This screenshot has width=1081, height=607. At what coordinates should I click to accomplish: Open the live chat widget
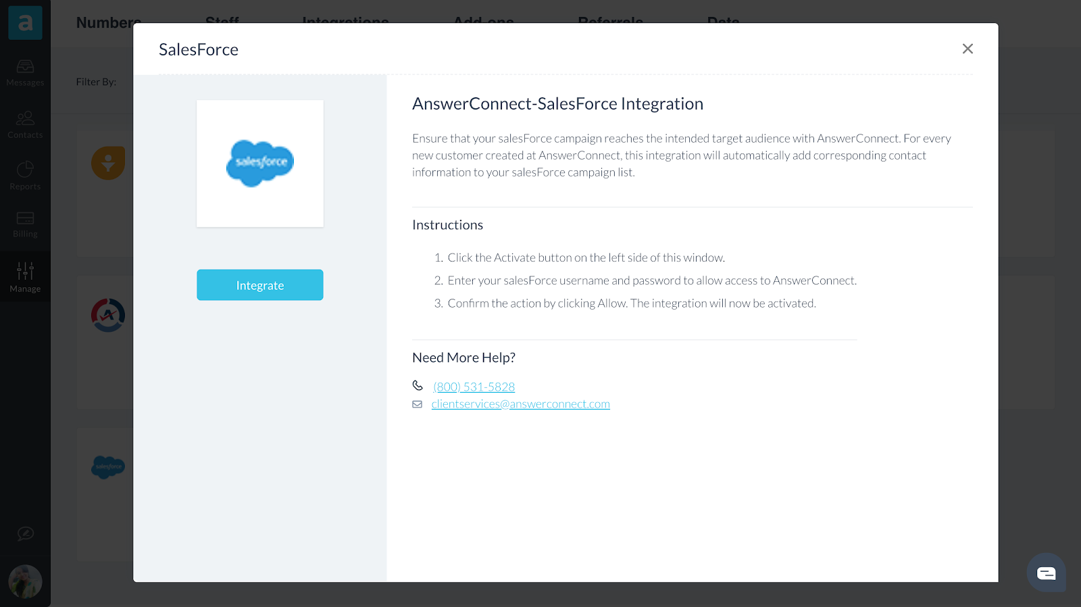[1046, 573]
